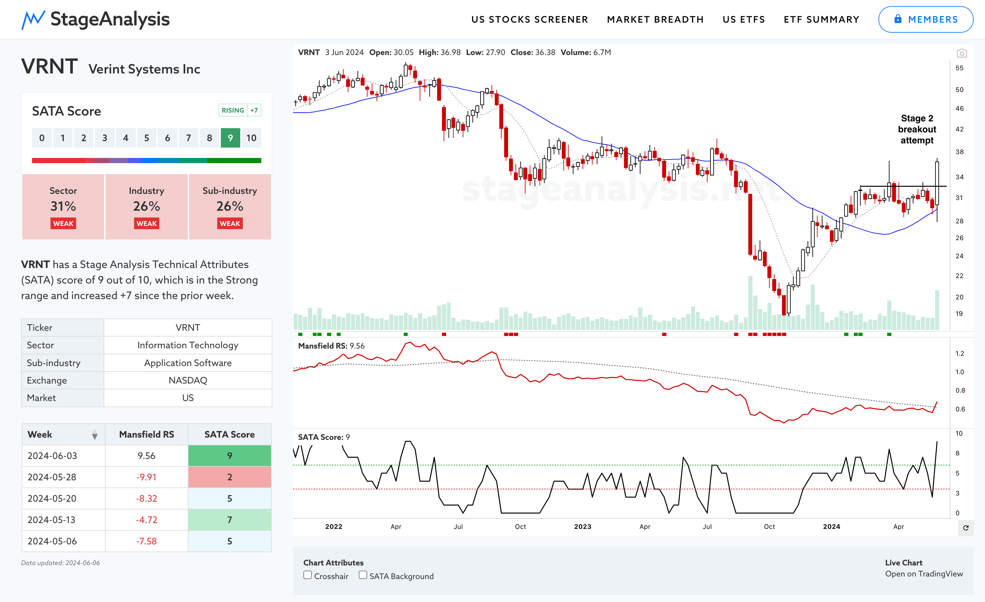Click the Mansfield RS column header
The image size is (985, 602).
click(146, 434)
